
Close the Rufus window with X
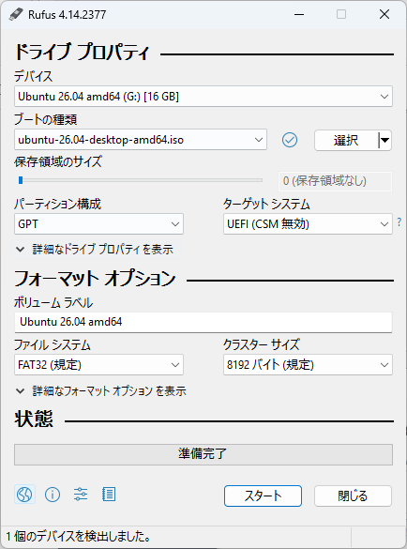384,14
